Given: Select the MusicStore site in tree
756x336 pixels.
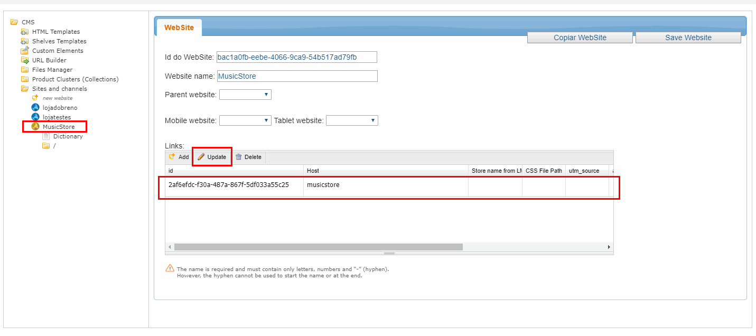Looking at the screenshot, I should click(x=58, y=127).
